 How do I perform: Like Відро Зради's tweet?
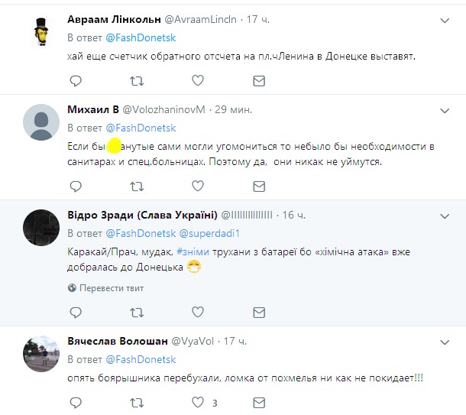click(198, 312)
